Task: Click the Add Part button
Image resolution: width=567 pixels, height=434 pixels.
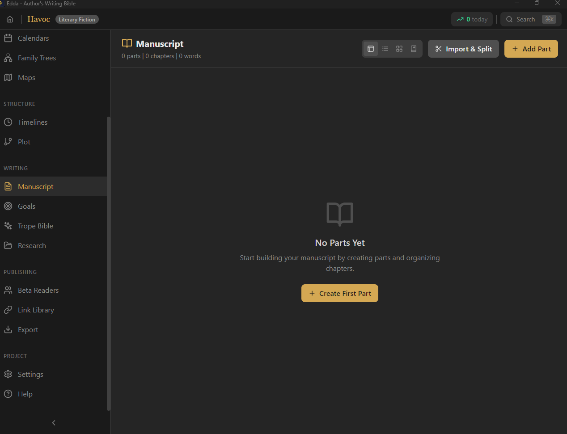Action: click(531, 49)
